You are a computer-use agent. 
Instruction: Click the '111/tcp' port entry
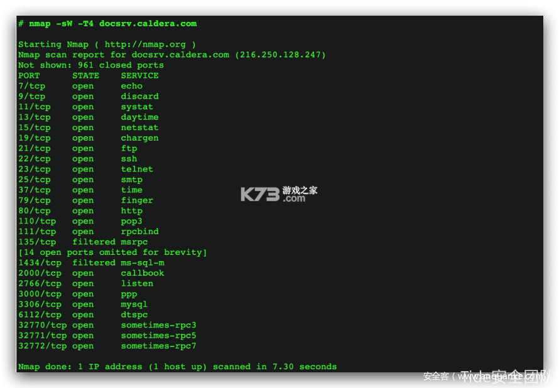point(37,232)
